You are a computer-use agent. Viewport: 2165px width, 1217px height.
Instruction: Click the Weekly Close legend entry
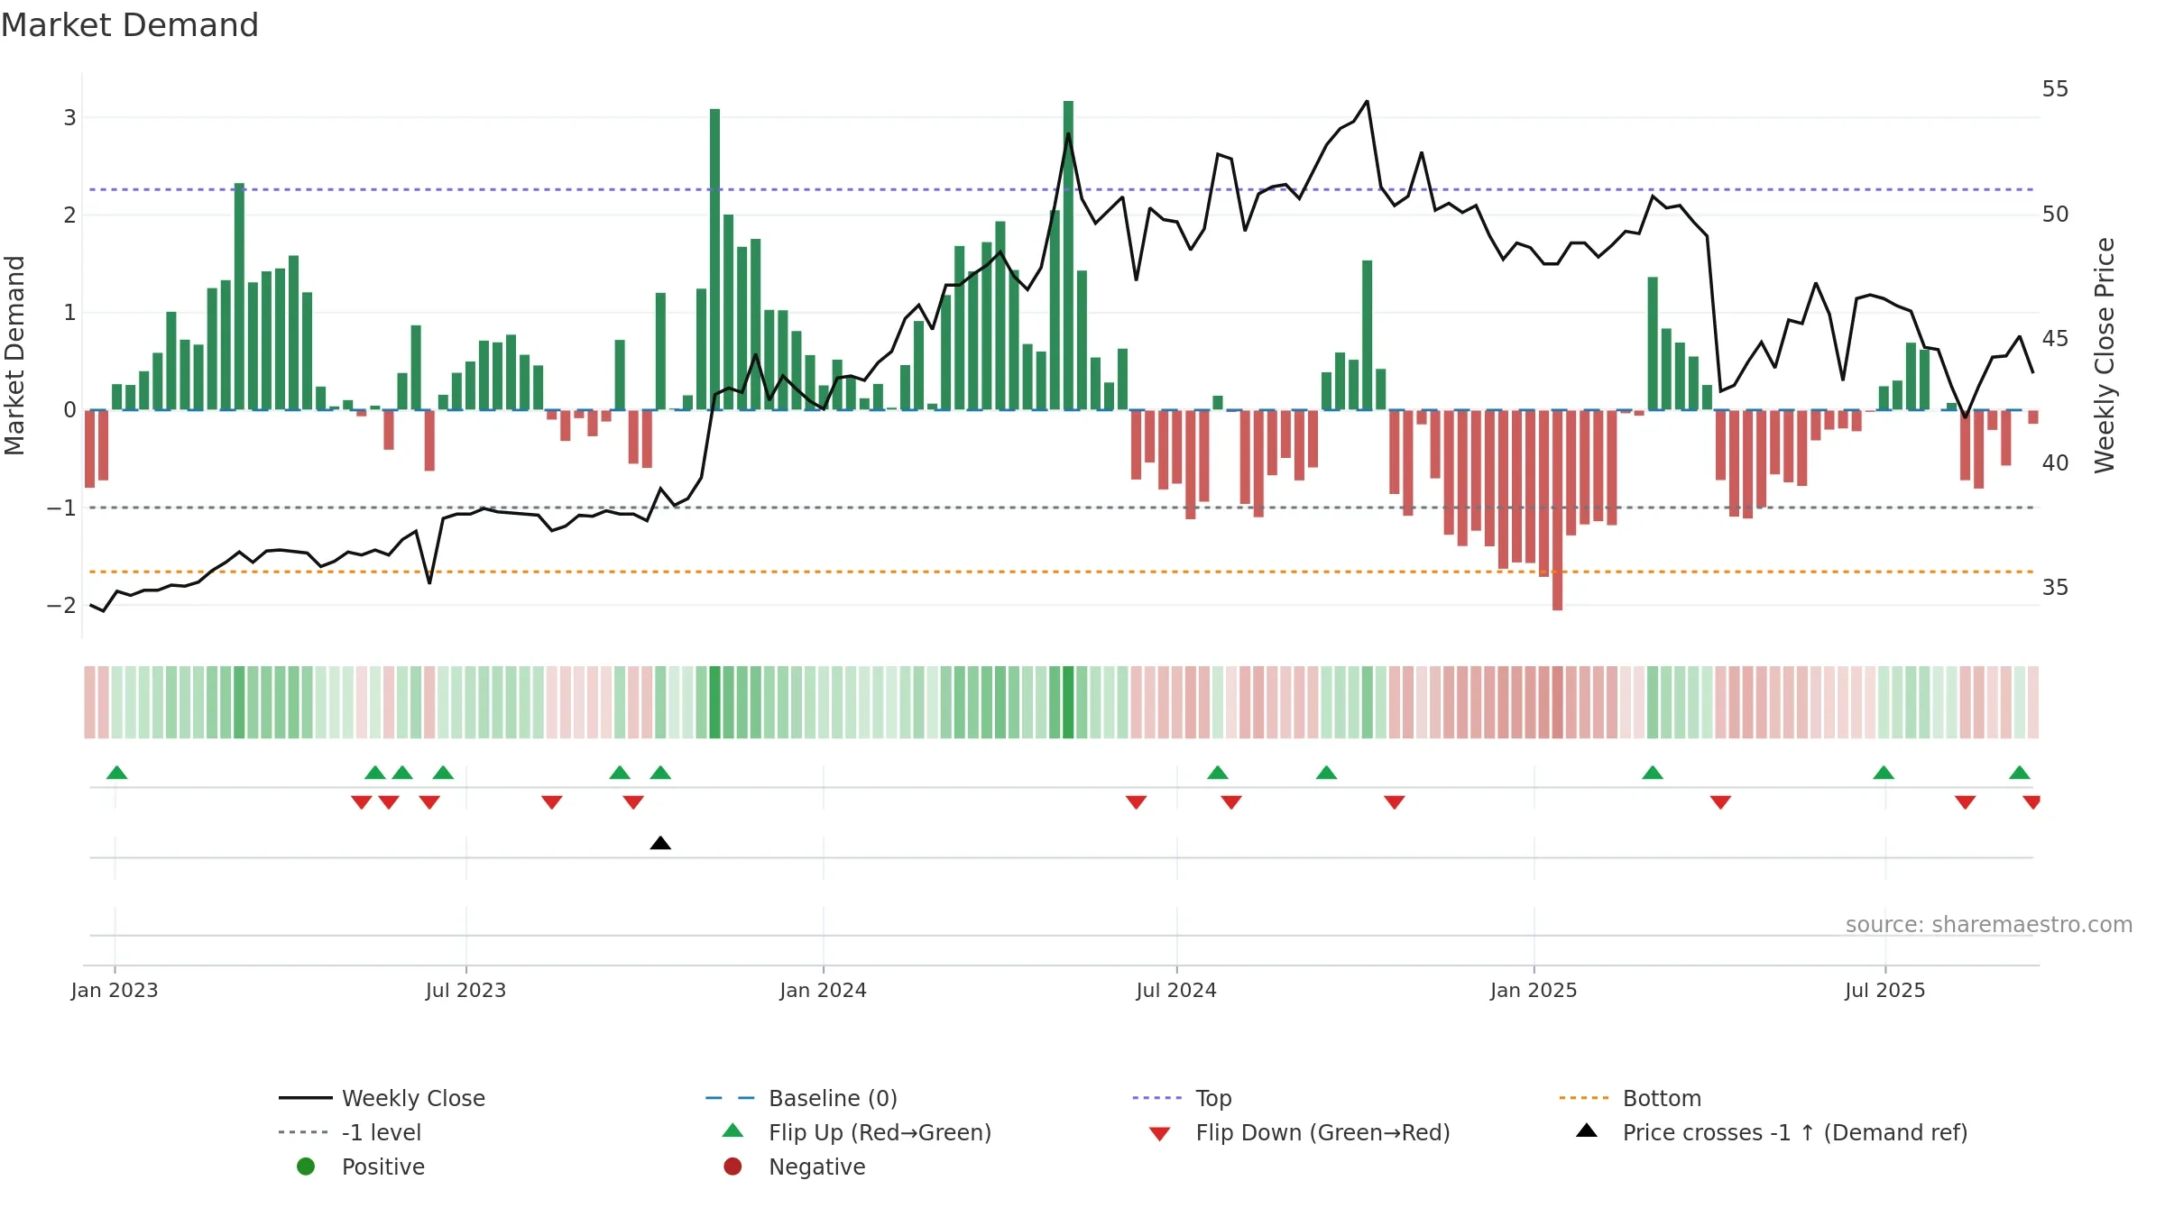[x=382, y=1098]
